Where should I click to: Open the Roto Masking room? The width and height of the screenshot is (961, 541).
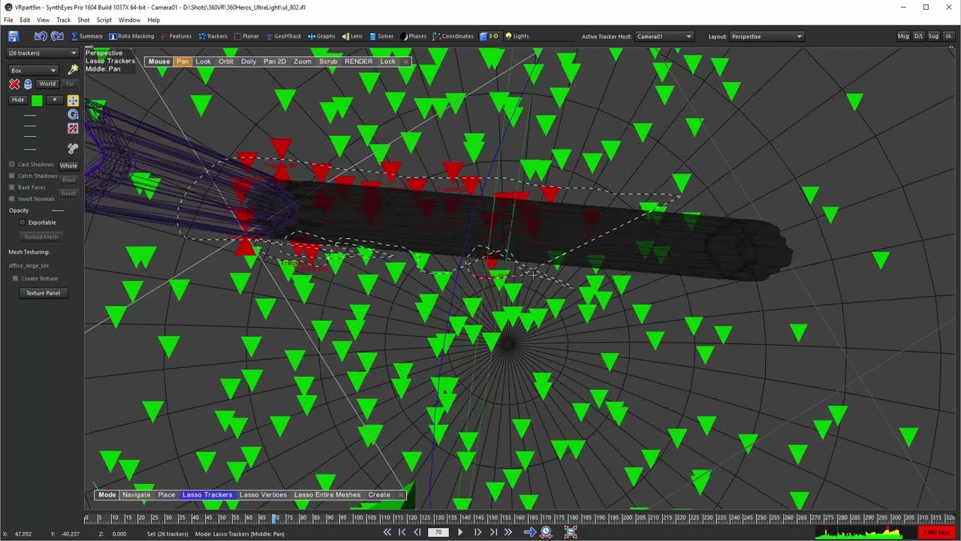[131, 36]
